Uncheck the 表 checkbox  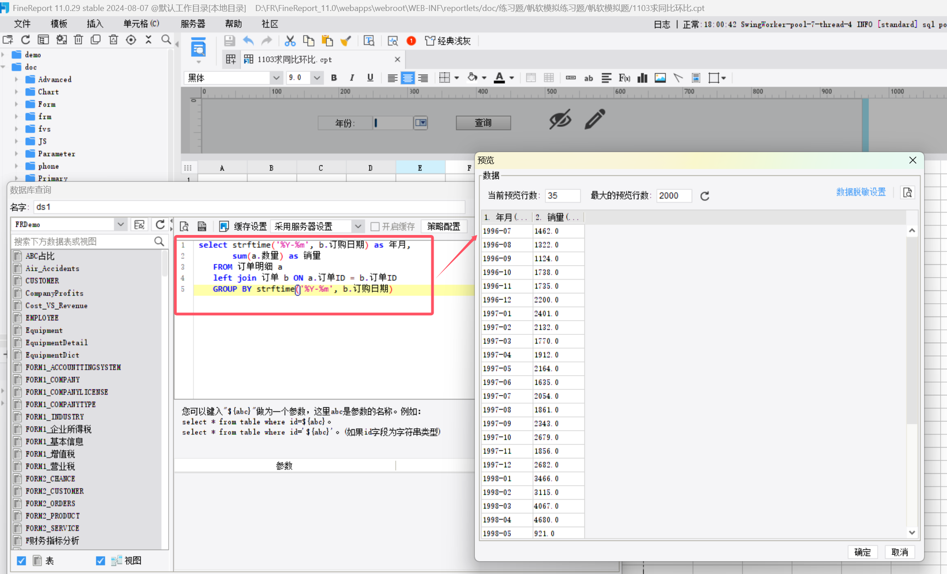click(x=22, y=560)
